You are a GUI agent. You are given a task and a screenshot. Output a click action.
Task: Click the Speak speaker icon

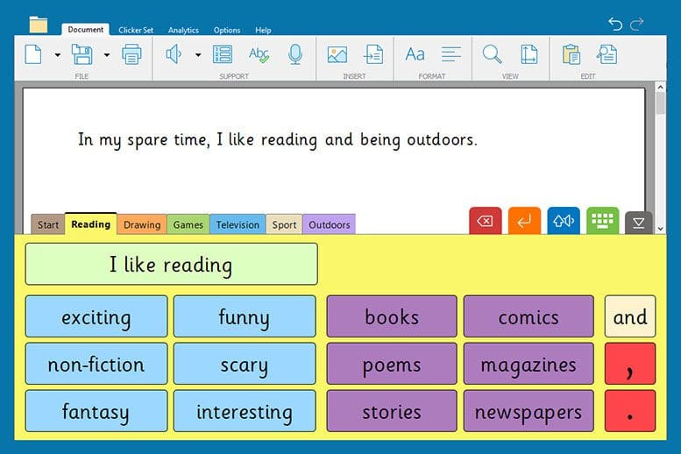pos(174,54)
